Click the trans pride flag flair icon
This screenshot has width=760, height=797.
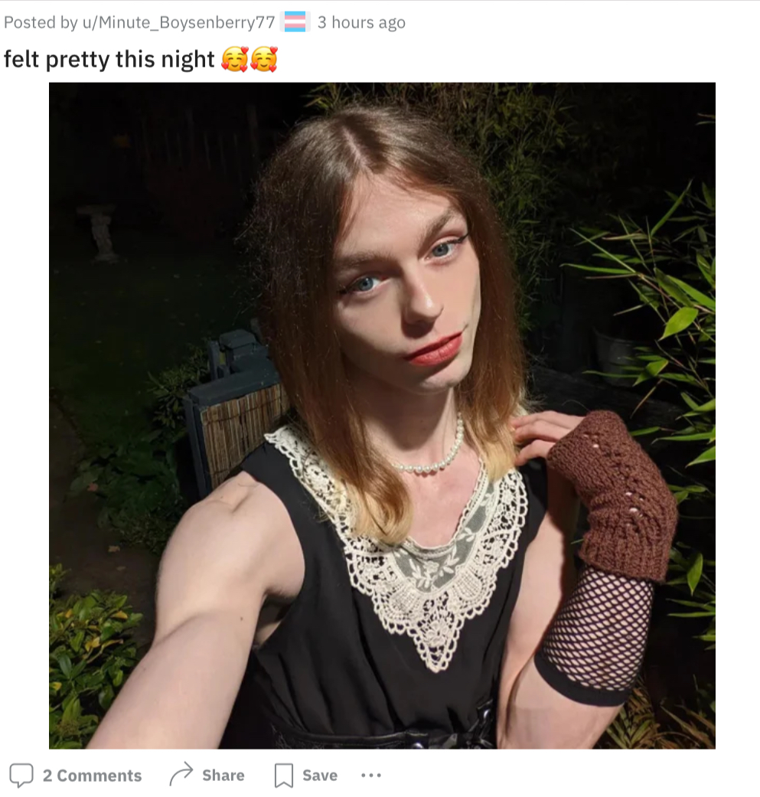(295, 22)
